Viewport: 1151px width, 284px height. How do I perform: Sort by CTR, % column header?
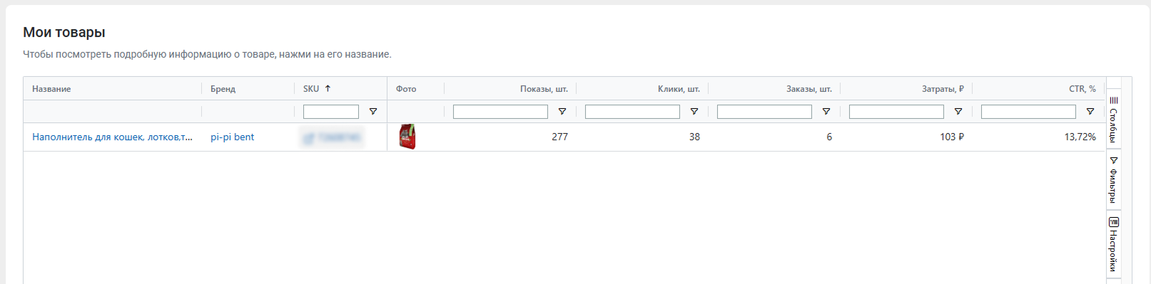1082,89
